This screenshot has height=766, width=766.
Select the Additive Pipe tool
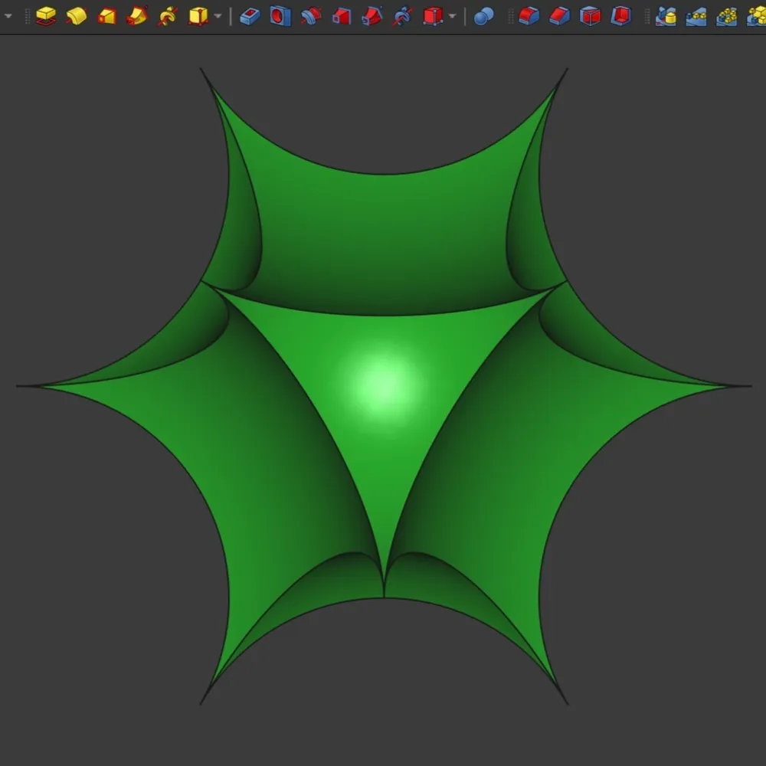[x=137, y=16]
